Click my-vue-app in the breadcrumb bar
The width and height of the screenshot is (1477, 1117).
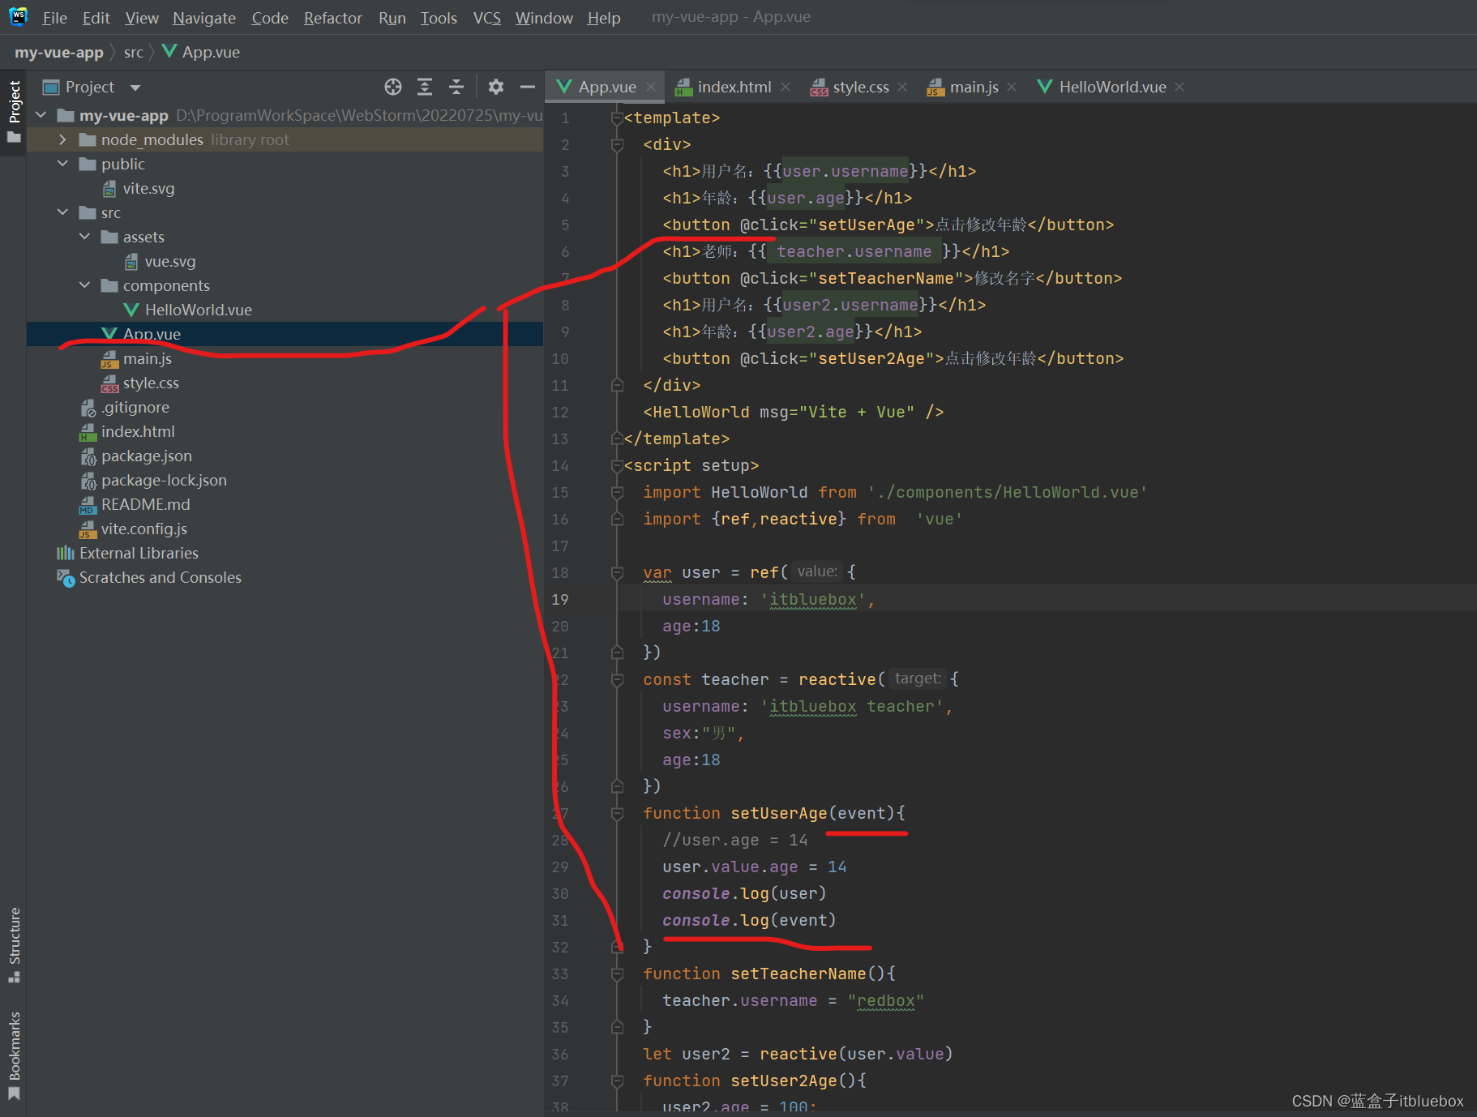[x=59, y=53]
